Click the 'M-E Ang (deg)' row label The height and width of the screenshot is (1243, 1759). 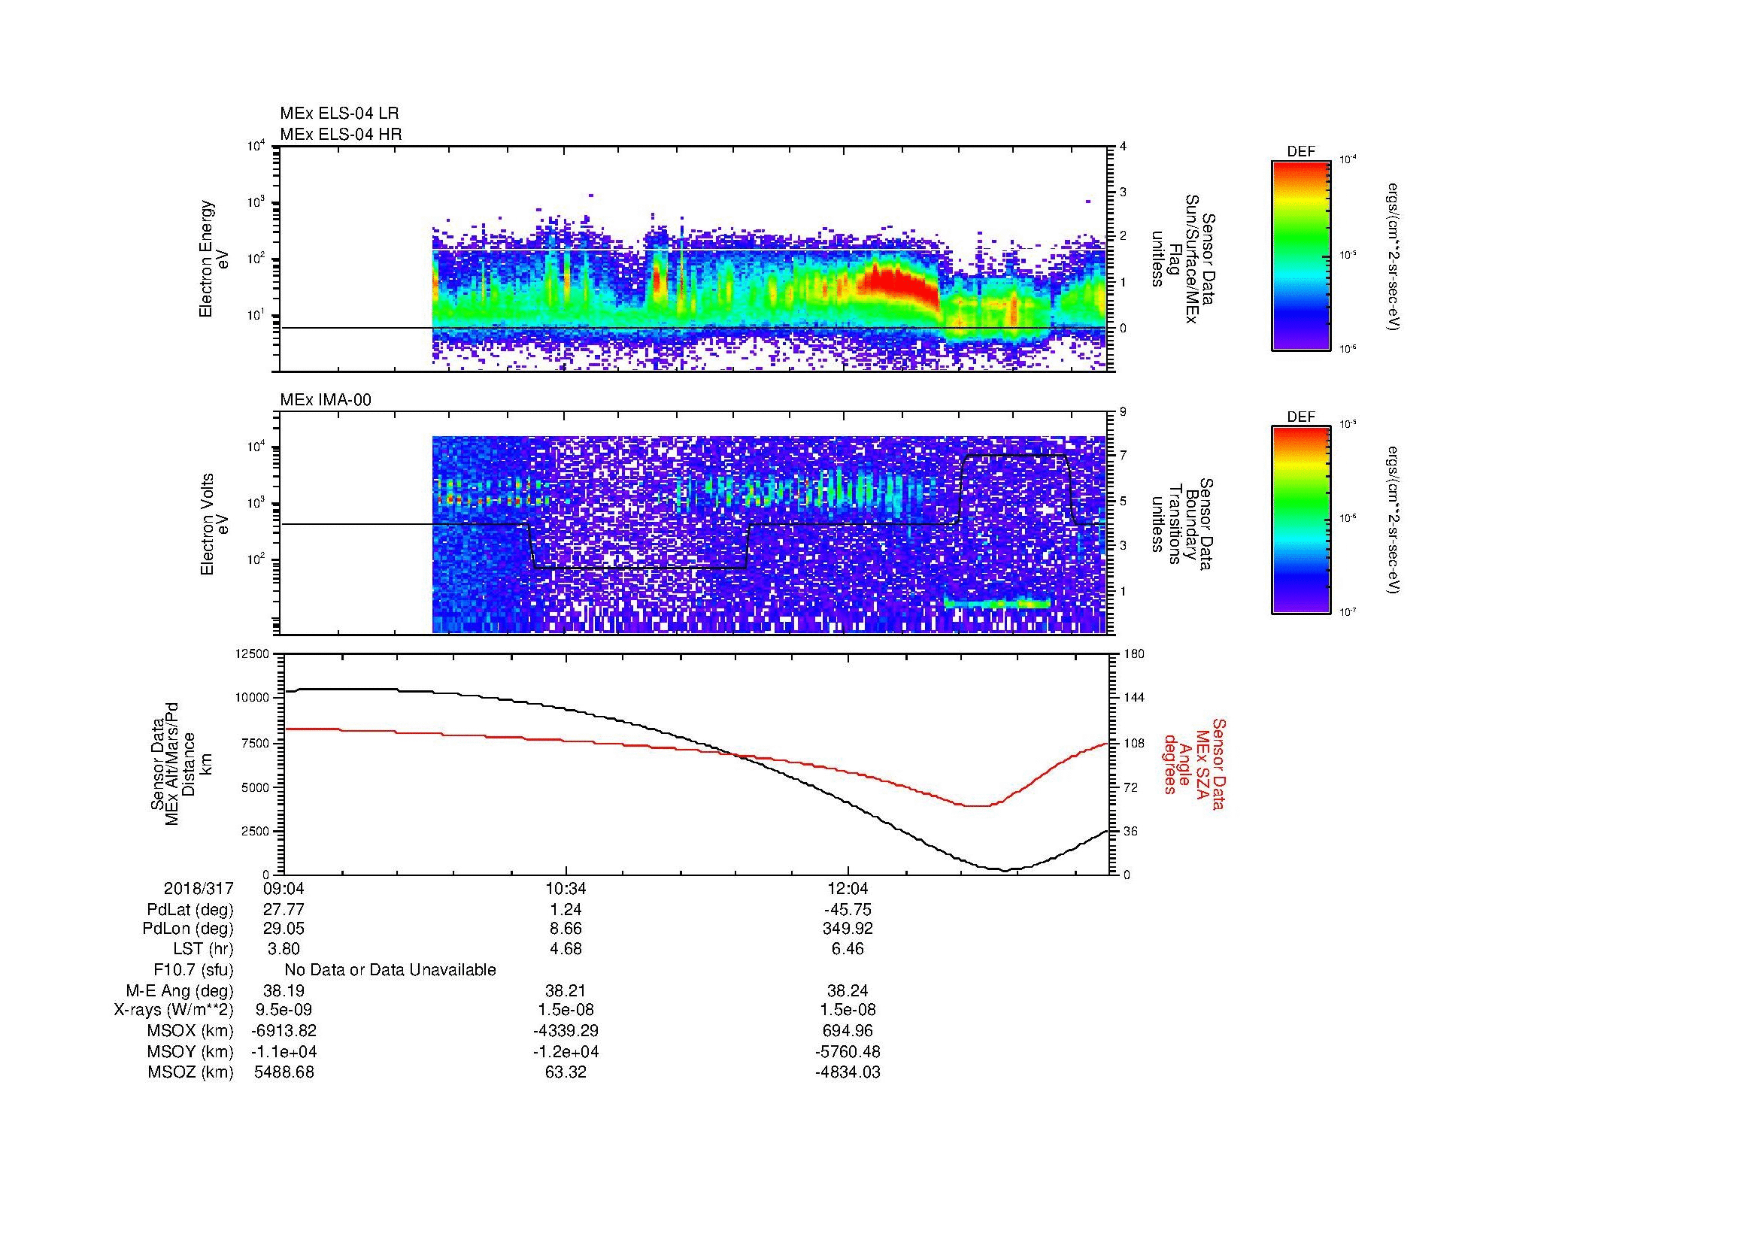pyautogui.click(x=180, y=991)
